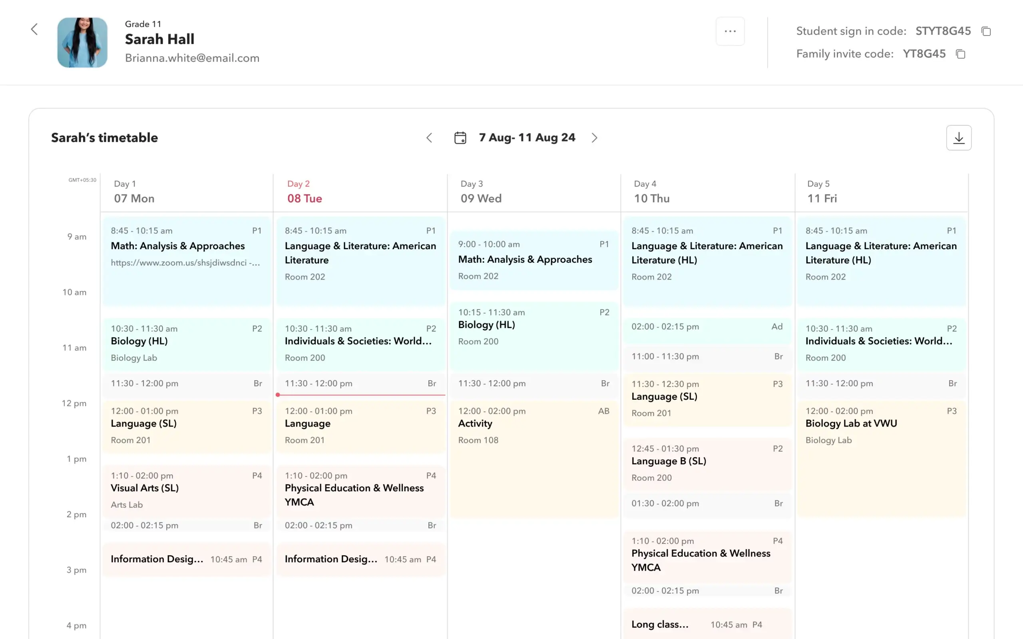Open the Zoom link in Math class
The width and height of the screenshot is (1023, 639).
[x=185, y=262]
